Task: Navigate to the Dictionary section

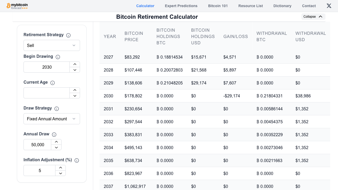Action: [282, 6]
